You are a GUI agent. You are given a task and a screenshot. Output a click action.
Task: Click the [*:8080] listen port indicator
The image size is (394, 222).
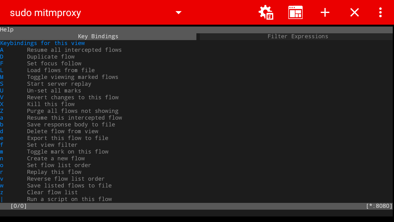click(379, 206)
